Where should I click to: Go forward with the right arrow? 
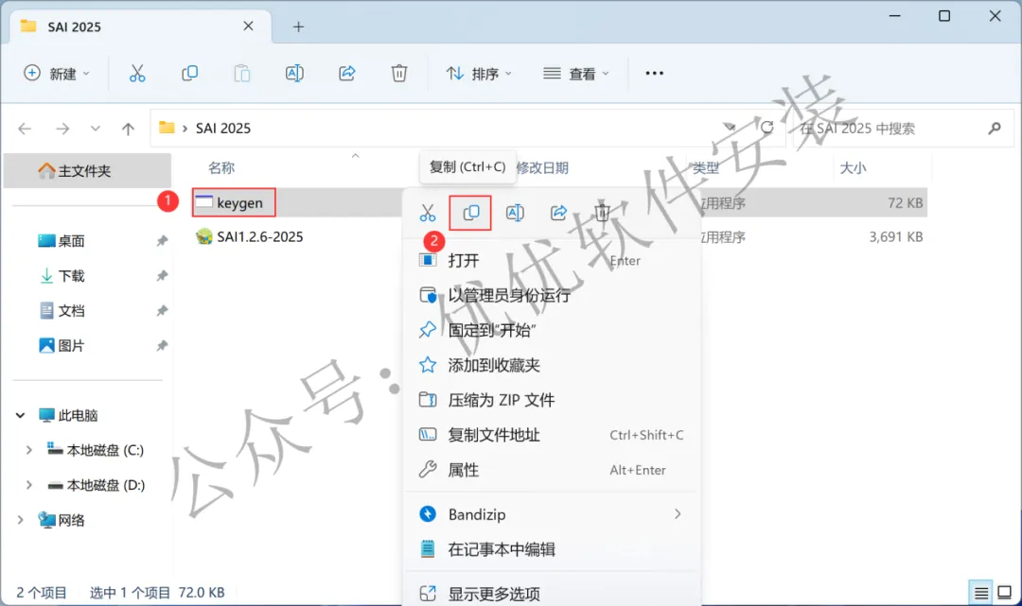coord(62,129)
